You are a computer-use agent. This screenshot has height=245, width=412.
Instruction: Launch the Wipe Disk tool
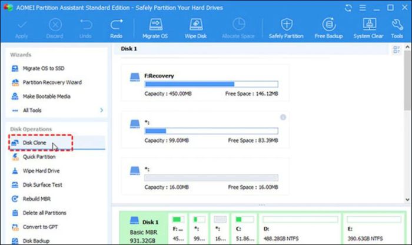pyautogui.click(x=195, y=29)
